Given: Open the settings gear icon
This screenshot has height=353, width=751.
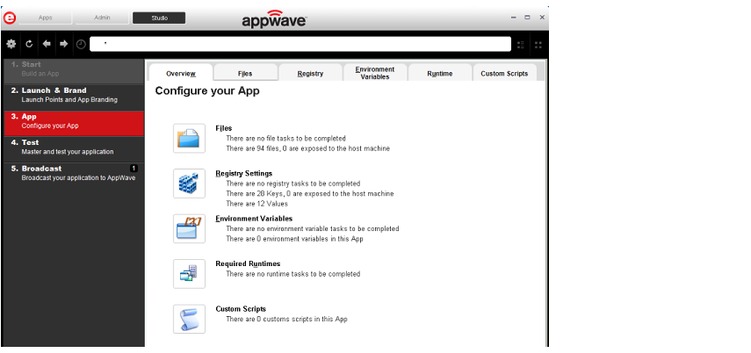Looking at the screenshot, I should (x=11, y=44).
